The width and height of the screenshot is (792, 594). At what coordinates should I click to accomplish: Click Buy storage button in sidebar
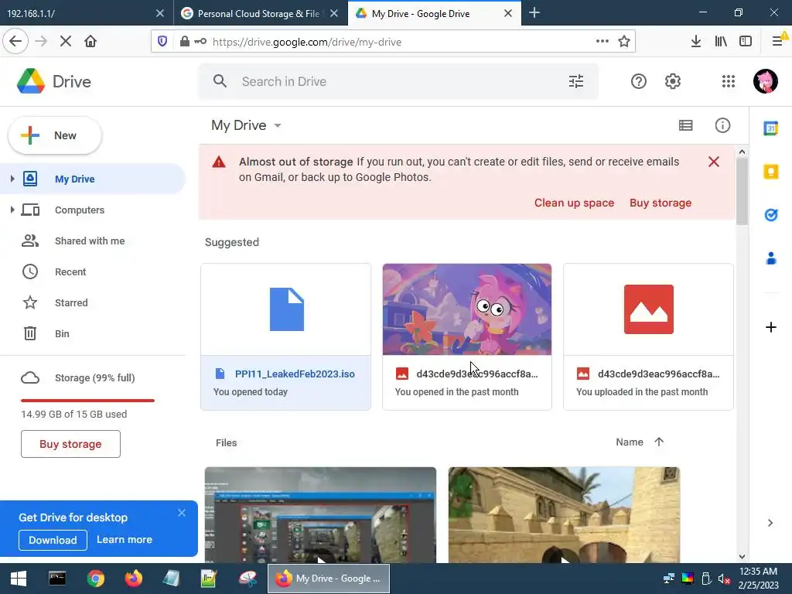(70, 444)
